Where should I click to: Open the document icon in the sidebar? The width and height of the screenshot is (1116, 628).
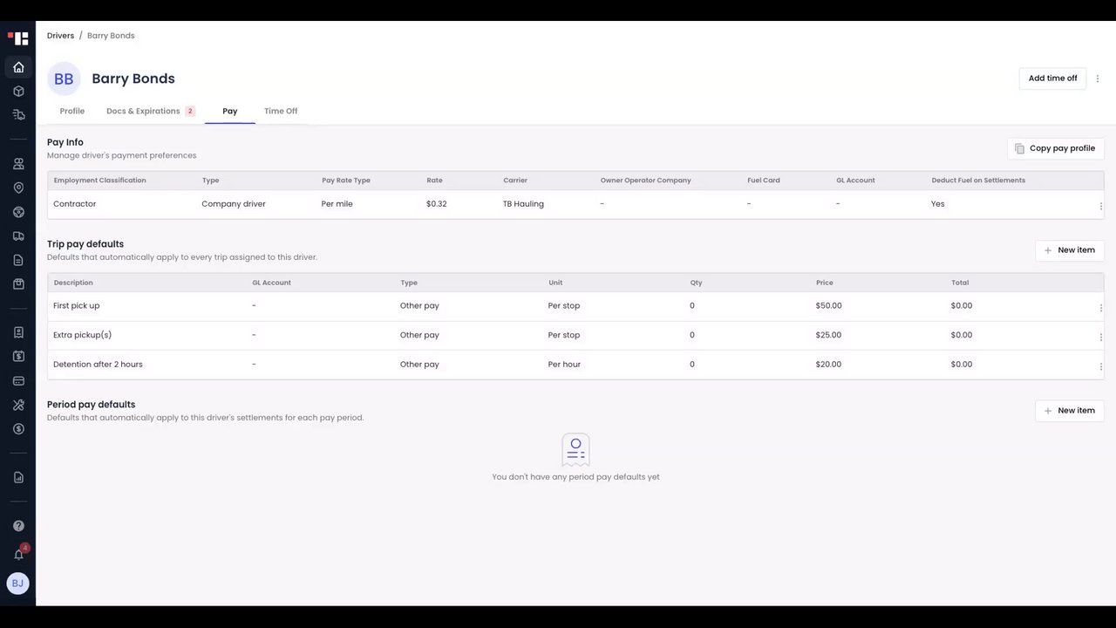coord(18,260)
